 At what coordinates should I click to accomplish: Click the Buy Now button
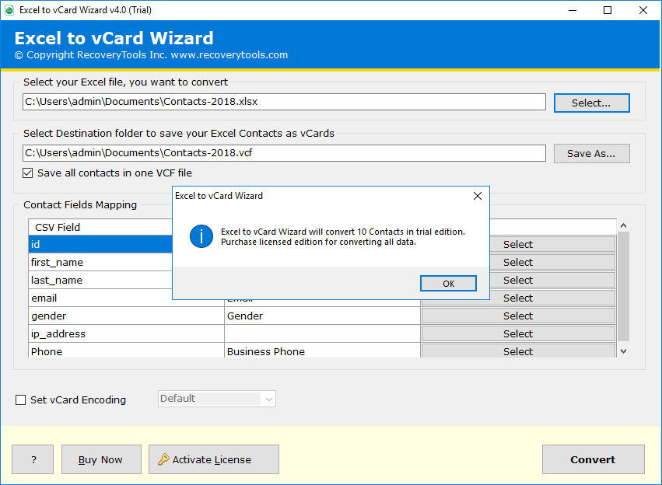[x=101, y=459]
